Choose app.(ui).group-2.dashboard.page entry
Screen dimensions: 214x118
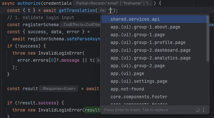coord(155,50)
